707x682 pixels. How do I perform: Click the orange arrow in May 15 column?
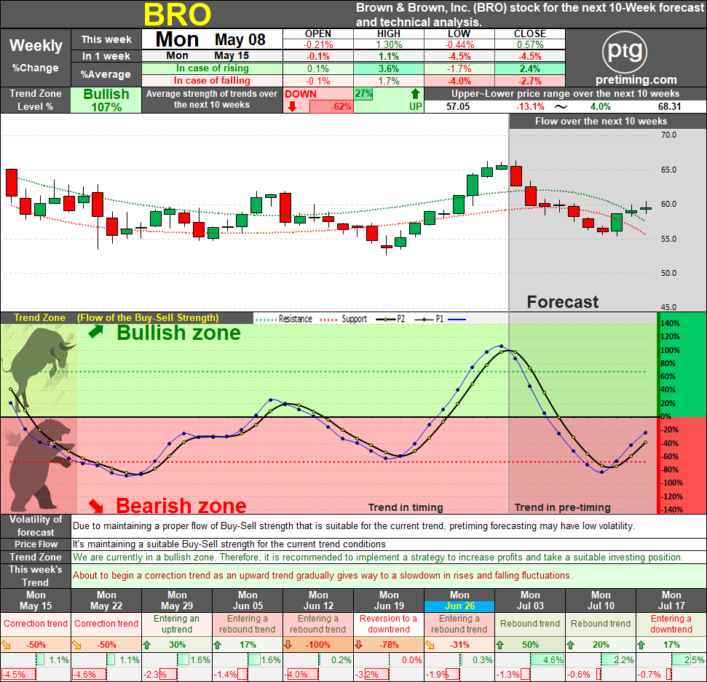point(7,645)
